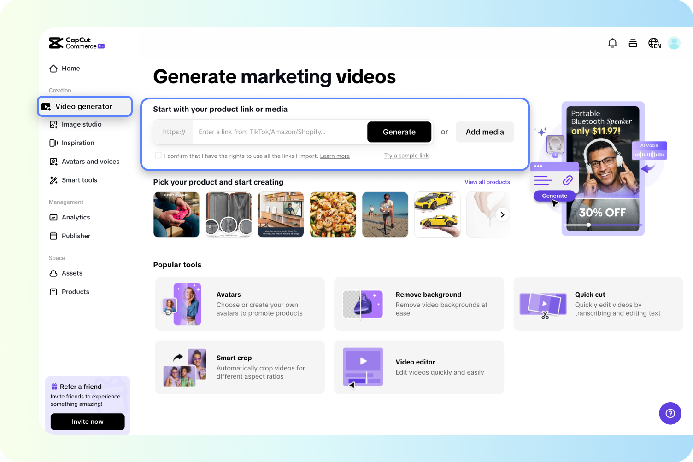The height and width of the screenshot is (462, 693).
Task: Select the yellow car product thumbnail
Action: 437,214
